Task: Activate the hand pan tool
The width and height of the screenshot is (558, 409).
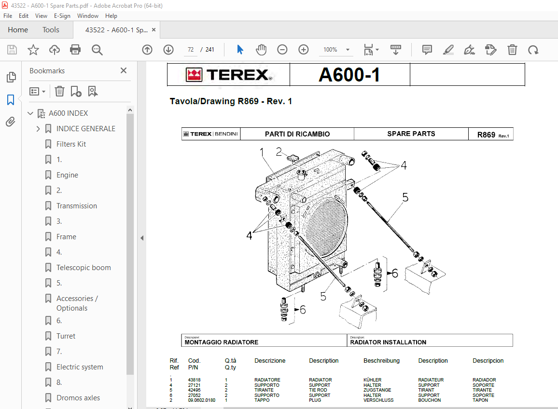Action: [261, 50]
